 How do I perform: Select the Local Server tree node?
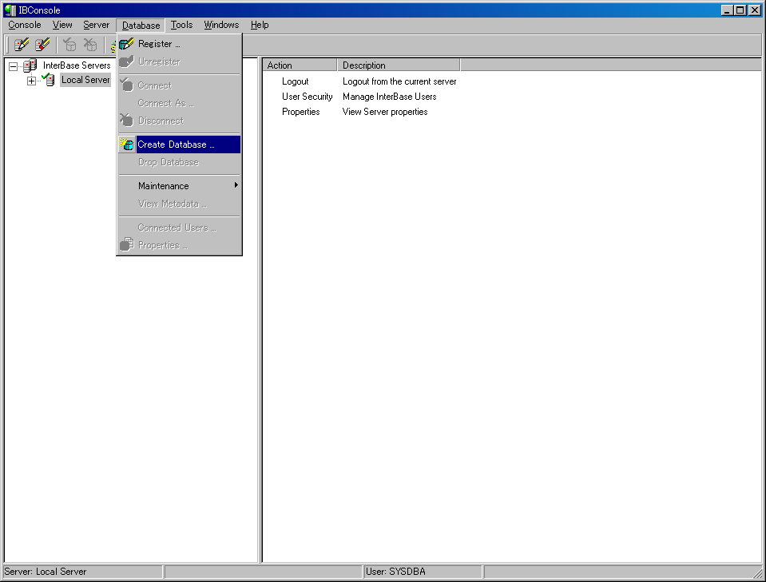point(85,80)
